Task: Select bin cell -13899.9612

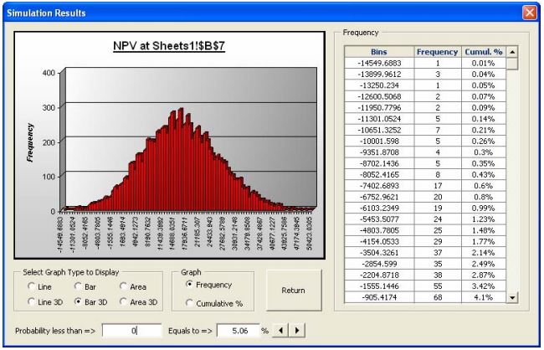Action: coord(379,75)
